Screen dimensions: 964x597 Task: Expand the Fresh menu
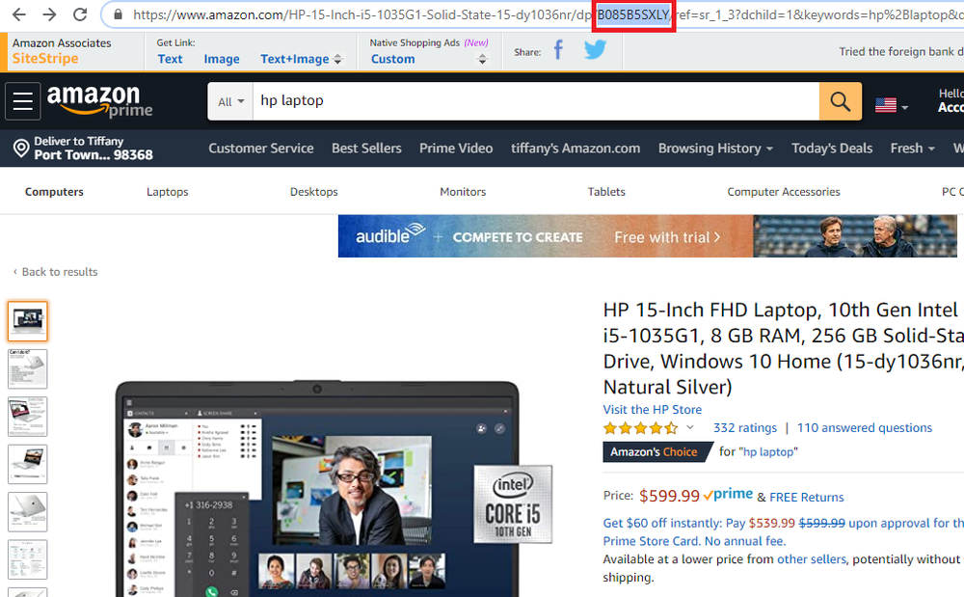[912, 149]
